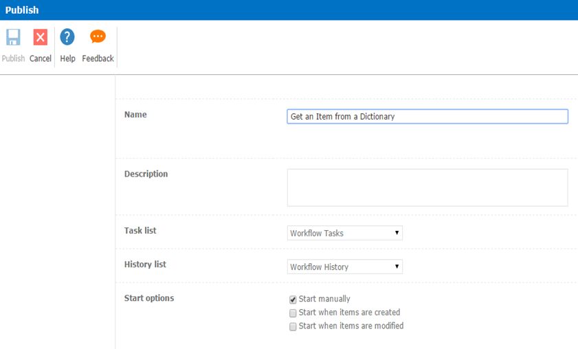Click the Feedback text label in toolbar

point(98,58)
